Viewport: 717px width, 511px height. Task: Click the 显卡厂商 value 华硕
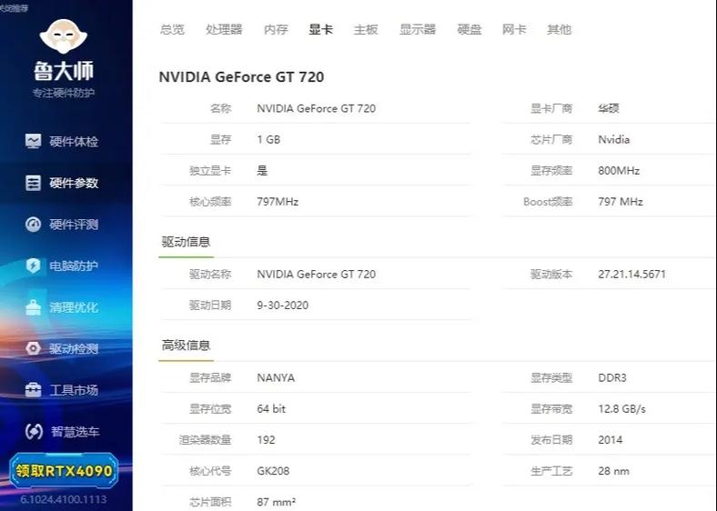coord(609,108)
